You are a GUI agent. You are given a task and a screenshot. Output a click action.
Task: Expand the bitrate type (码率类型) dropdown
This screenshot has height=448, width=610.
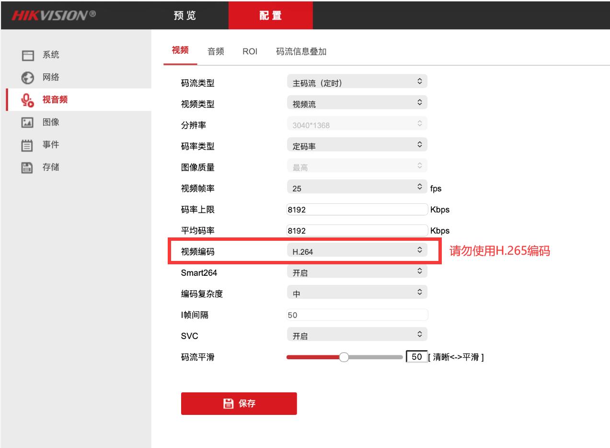[357, 145]
